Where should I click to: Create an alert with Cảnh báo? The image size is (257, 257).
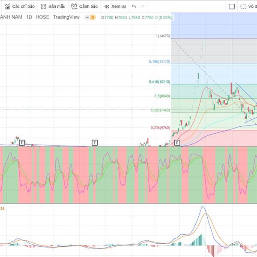[84, 6]
